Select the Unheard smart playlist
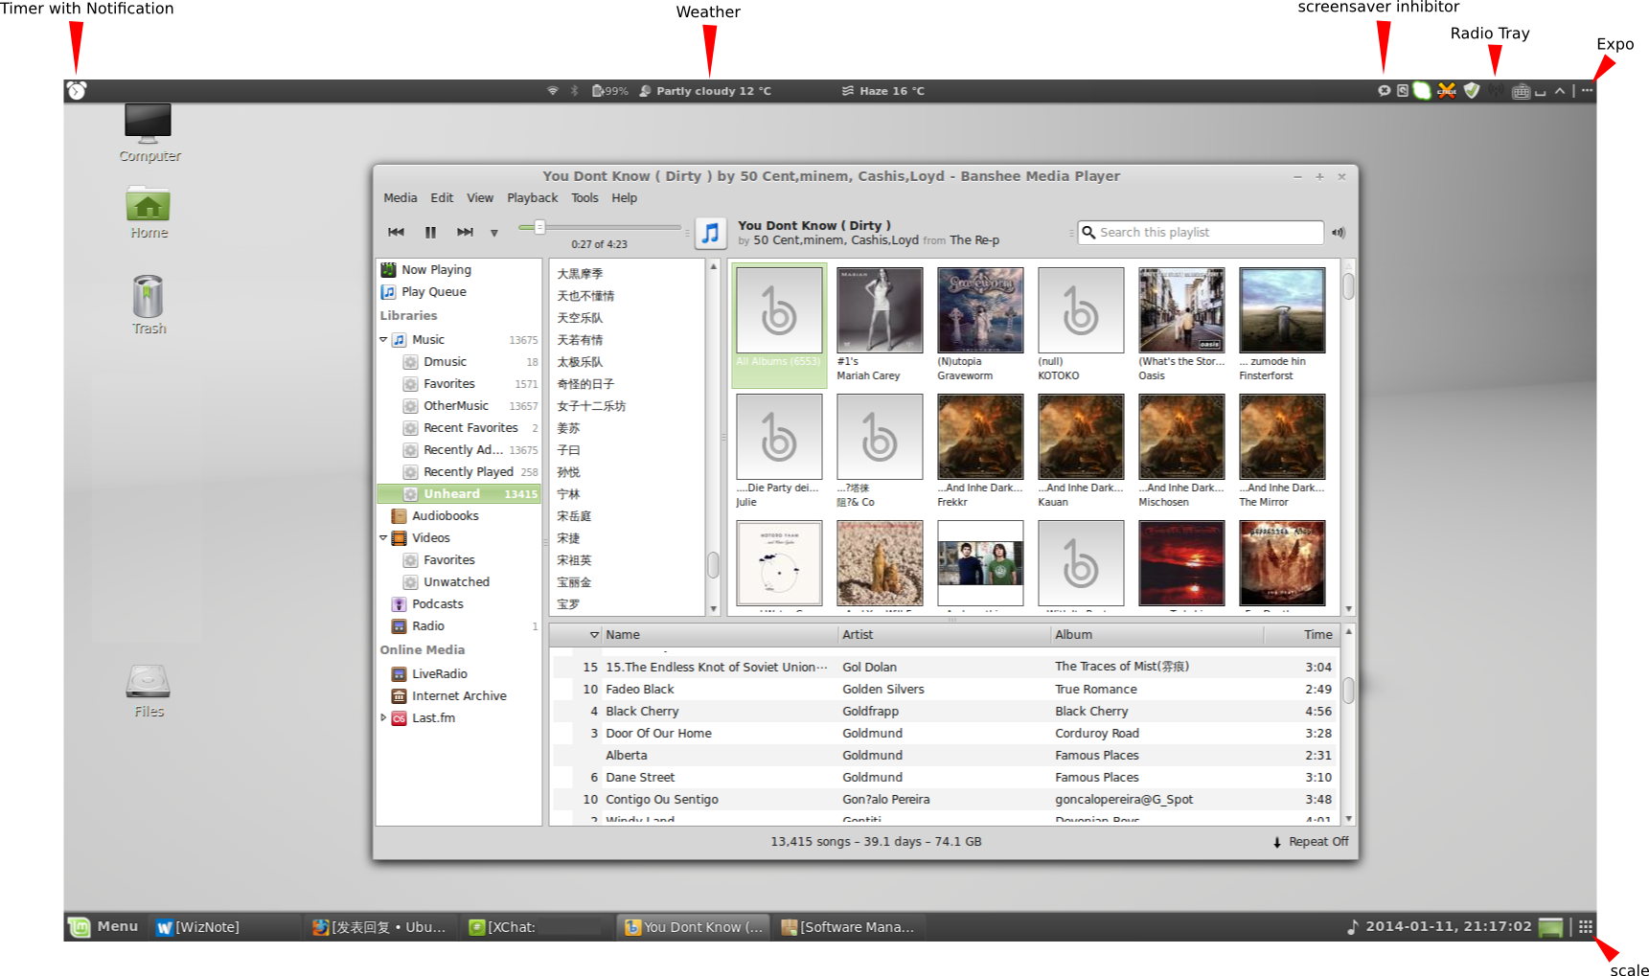The width and height of the screenshot is (1649, 976). point(459,494)
